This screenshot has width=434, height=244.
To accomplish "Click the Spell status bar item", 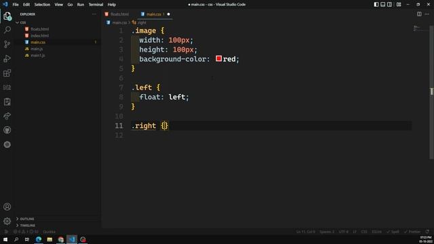I will (x=393, y=232).
